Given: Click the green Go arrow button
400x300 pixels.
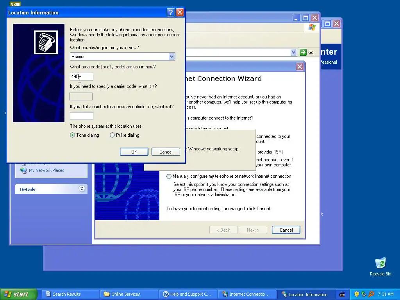Looking at the screenshot, I should (303, 52).
